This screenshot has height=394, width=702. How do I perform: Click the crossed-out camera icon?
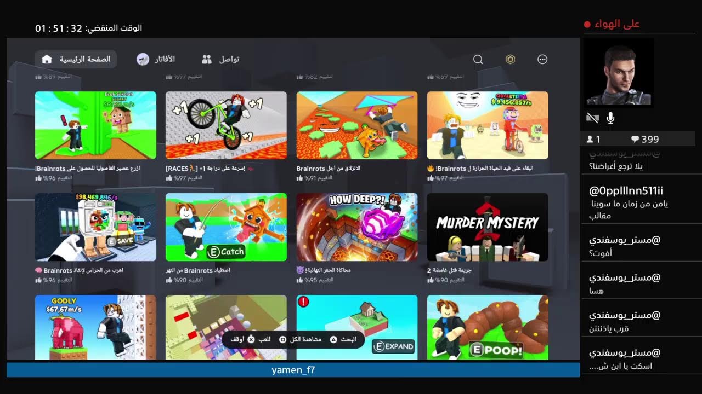(592, 118)
